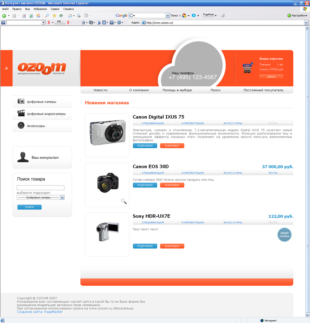Open the lower-left toolbar combo box dropdown
Image resolution: width=310 pixels, height=323 pixels.
click(x=43, y=22)
